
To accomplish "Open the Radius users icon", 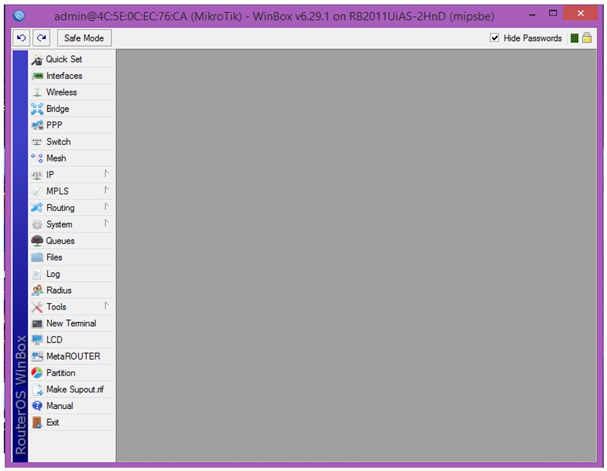I will pyautogui.click(x=37, y=290).
